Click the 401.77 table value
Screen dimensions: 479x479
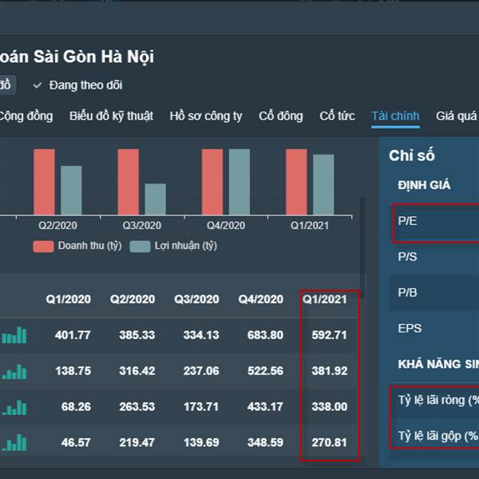(73, 335)
